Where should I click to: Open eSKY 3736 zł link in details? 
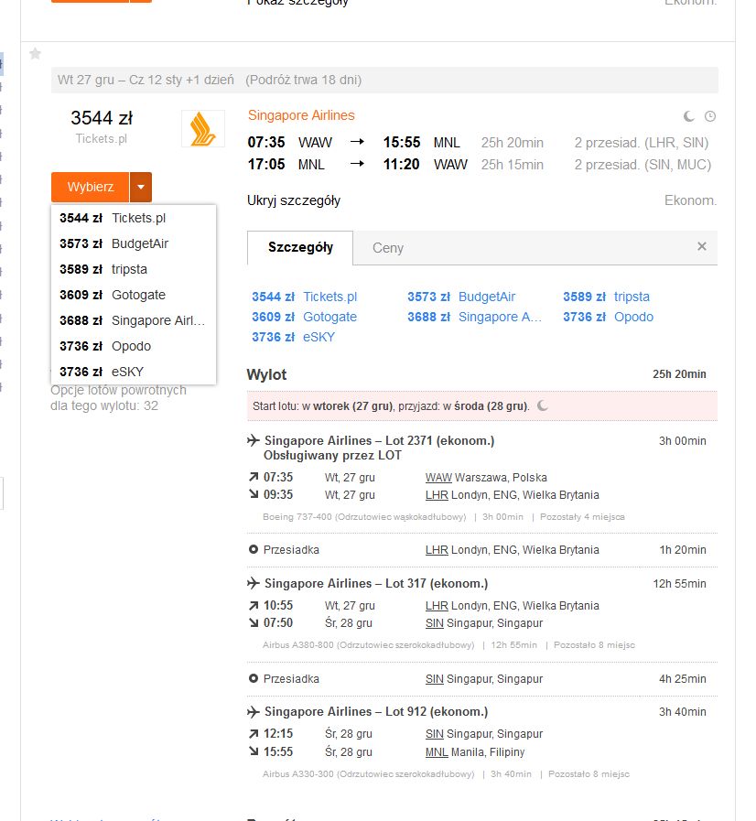pyautogui.click(x=293, y=337)
